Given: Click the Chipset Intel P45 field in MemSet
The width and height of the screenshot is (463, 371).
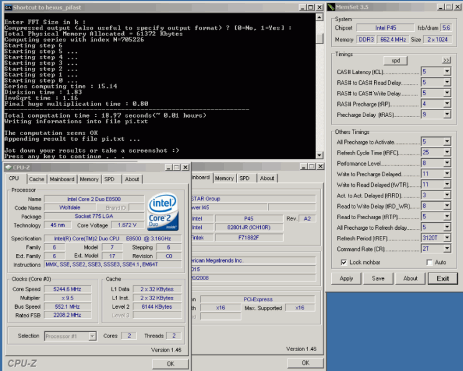Looking at the screenshot, I should pyautogui.click(x=385, y=28).
